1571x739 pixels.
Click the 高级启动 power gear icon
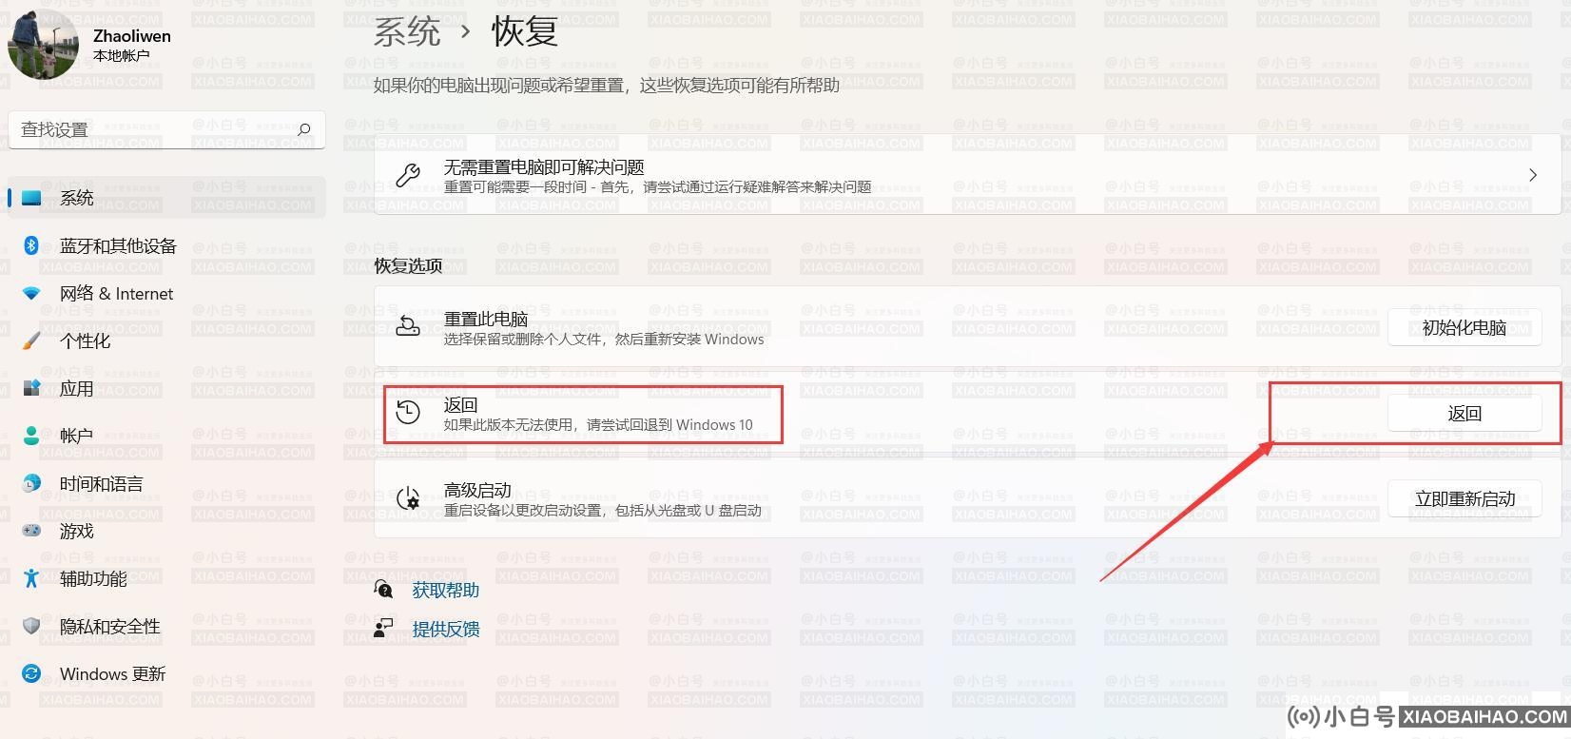tap(408, 498)
